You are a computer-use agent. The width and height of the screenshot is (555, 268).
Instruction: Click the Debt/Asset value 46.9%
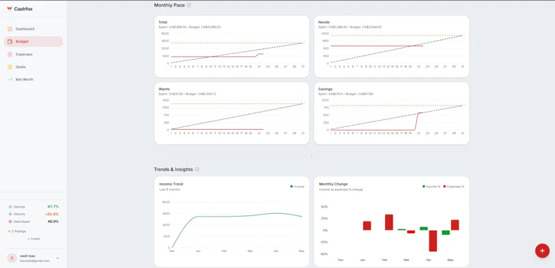[x=53, y=221]
